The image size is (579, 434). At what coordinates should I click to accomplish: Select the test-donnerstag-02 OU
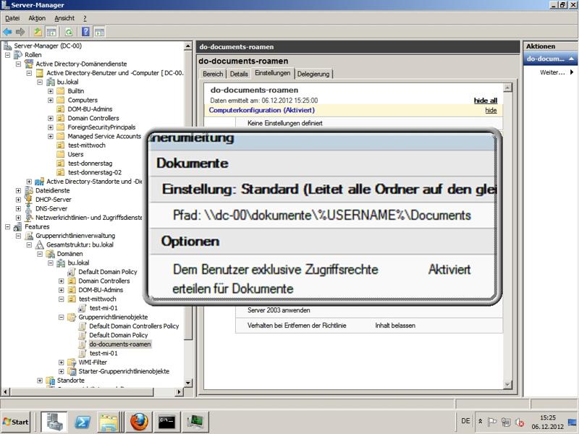point(95,172)
